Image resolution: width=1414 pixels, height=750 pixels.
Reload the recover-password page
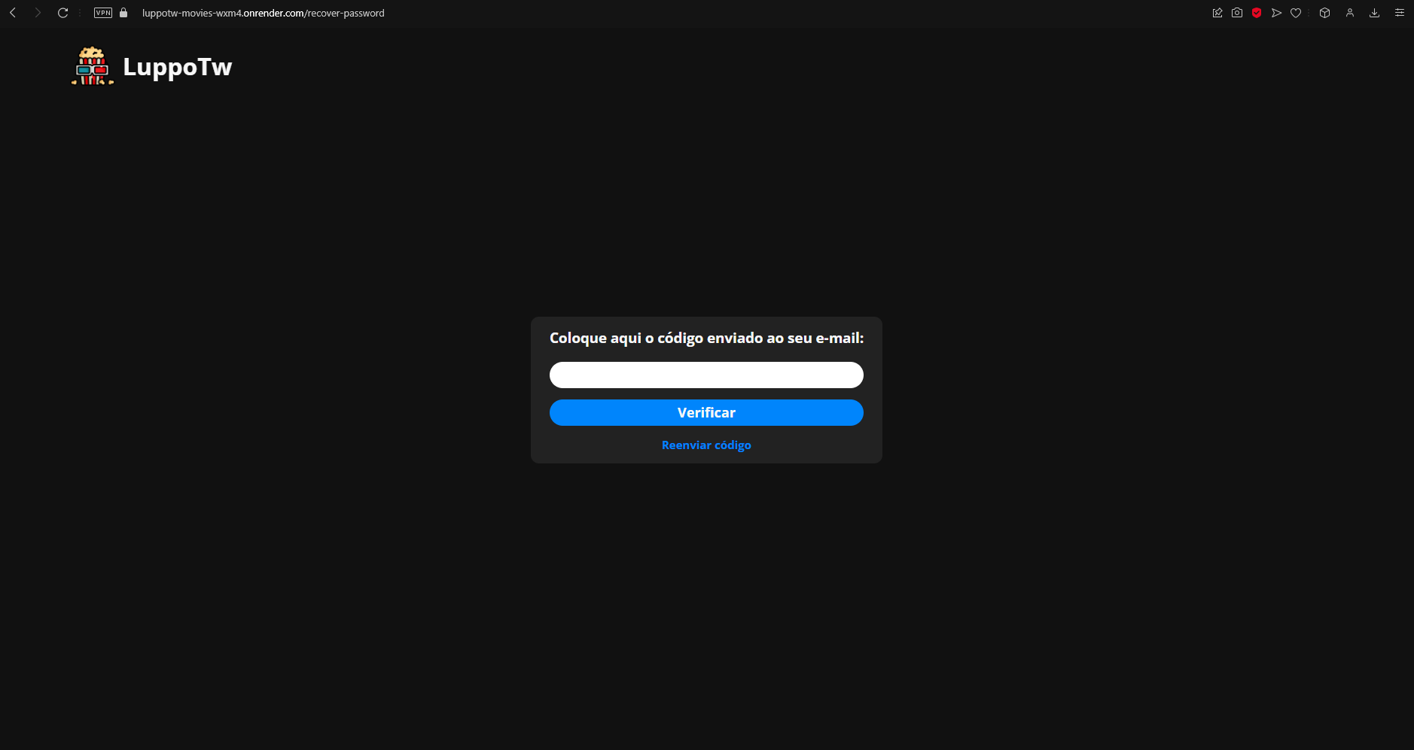tap(63, 13)
